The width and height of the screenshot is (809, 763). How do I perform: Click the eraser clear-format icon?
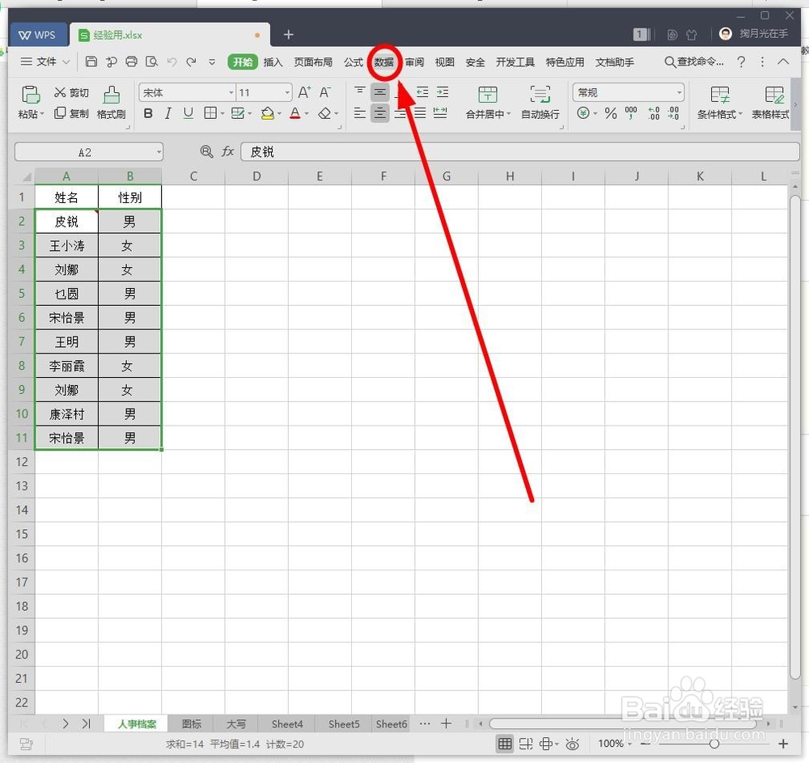point(324,113)
